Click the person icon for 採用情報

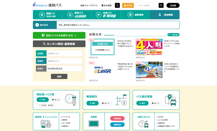point(160,15)
